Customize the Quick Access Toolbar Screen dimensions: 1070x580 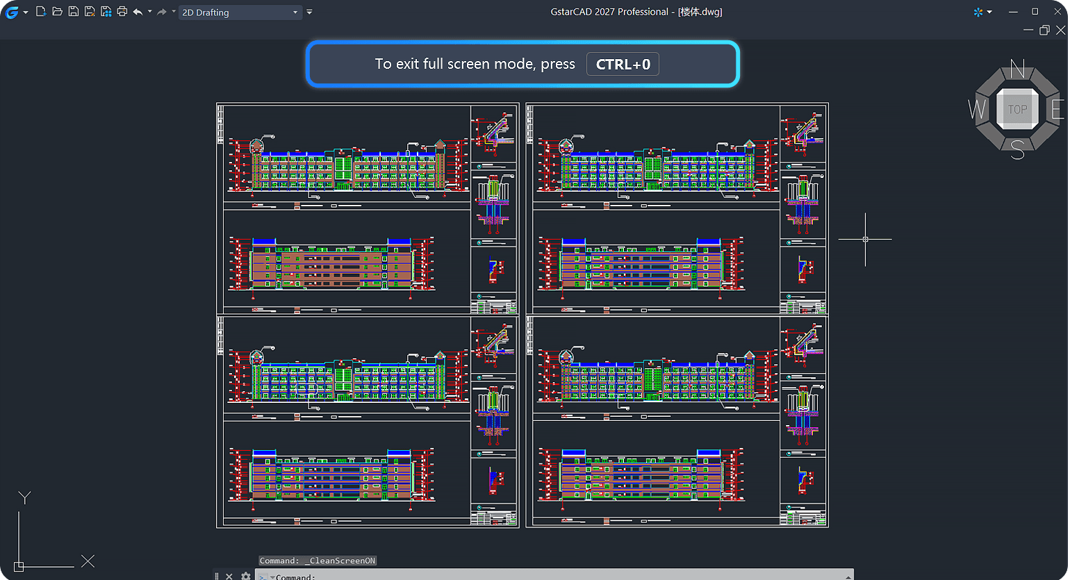click(x=309, y=13)
